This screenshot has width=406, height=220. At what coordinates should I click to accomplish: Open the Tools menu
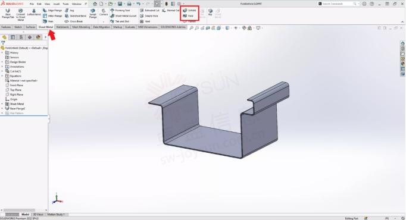[65, 4]
